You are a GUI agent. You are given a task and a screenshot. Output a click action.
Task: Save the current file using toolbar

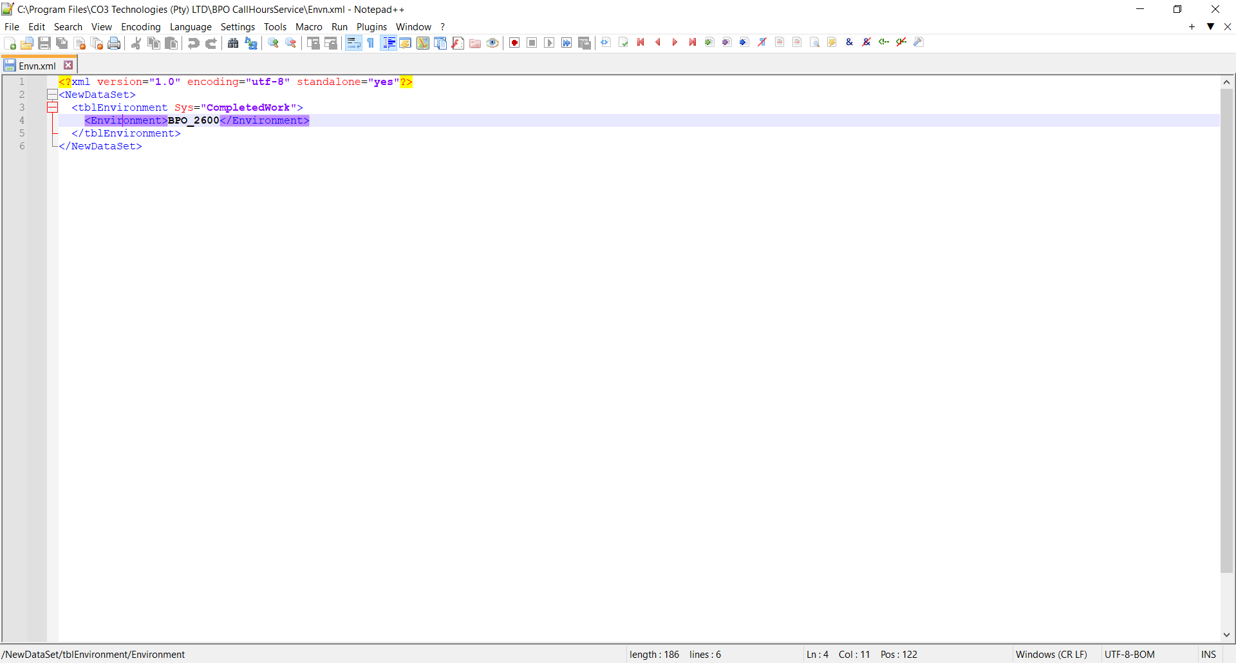pos(44,43)
